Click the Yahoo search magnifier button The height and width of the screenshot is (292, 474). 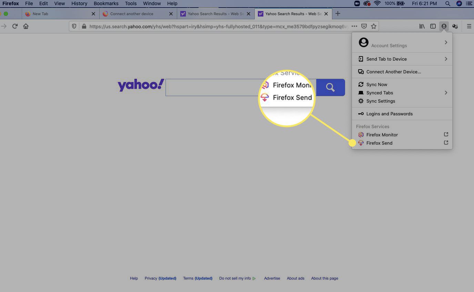click(x=330, y=87)
